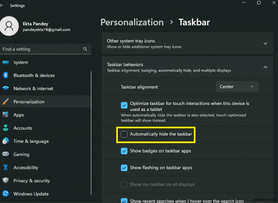Image resolution: width=278 pixels, height=203 pixels.
Task: Expand the Other system tray icons section
Action: (265, 43)
